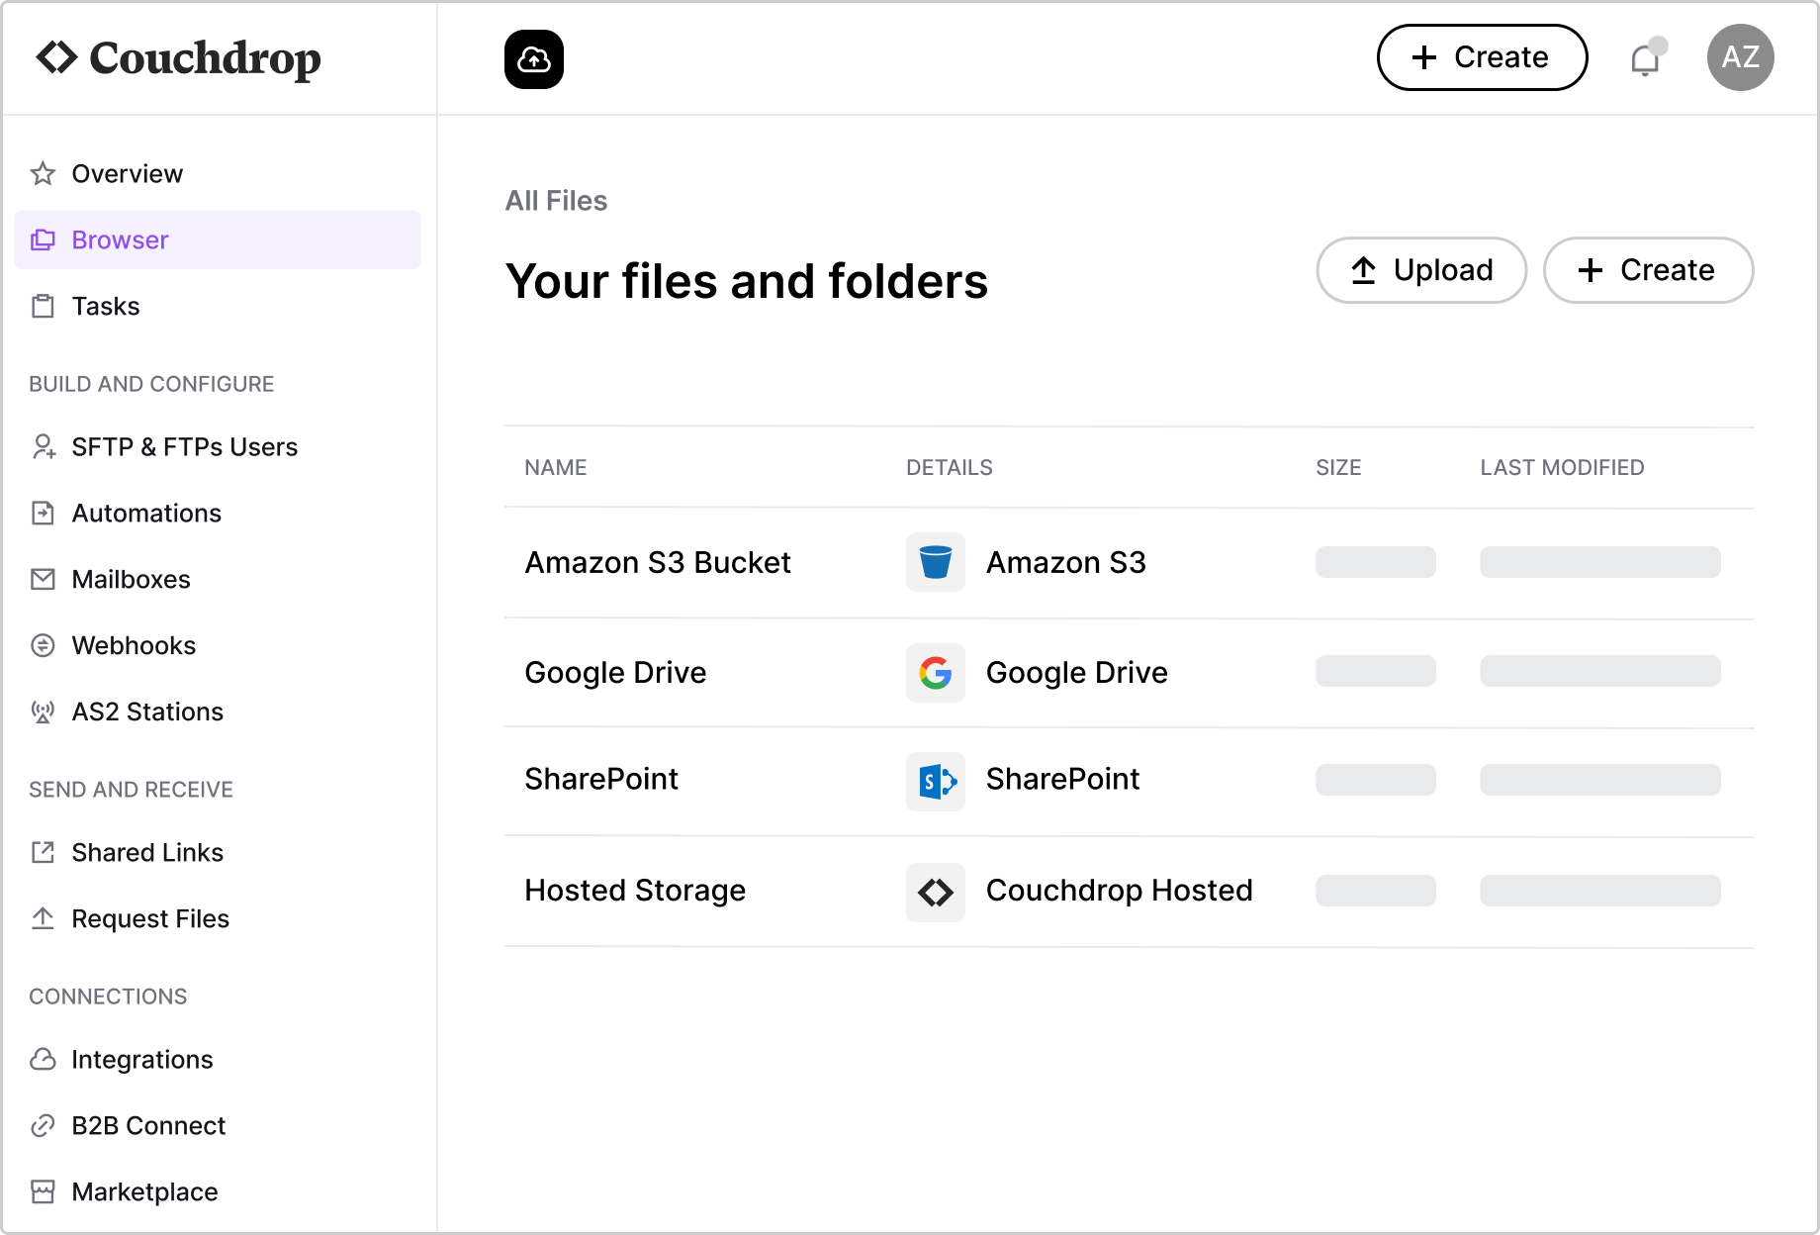Click the Marketplace storefront icon
Screen dimensions: 1820x1235
point(43,1192)
